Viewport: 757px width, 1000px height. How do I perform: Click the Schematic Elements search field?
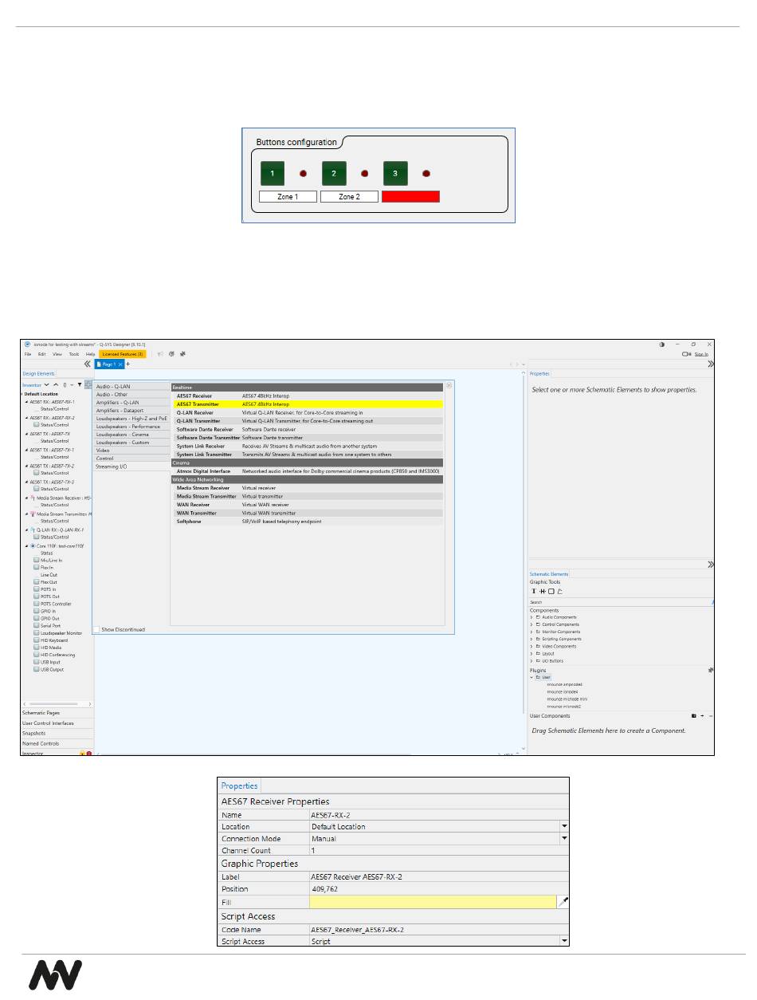pos(620,602)
